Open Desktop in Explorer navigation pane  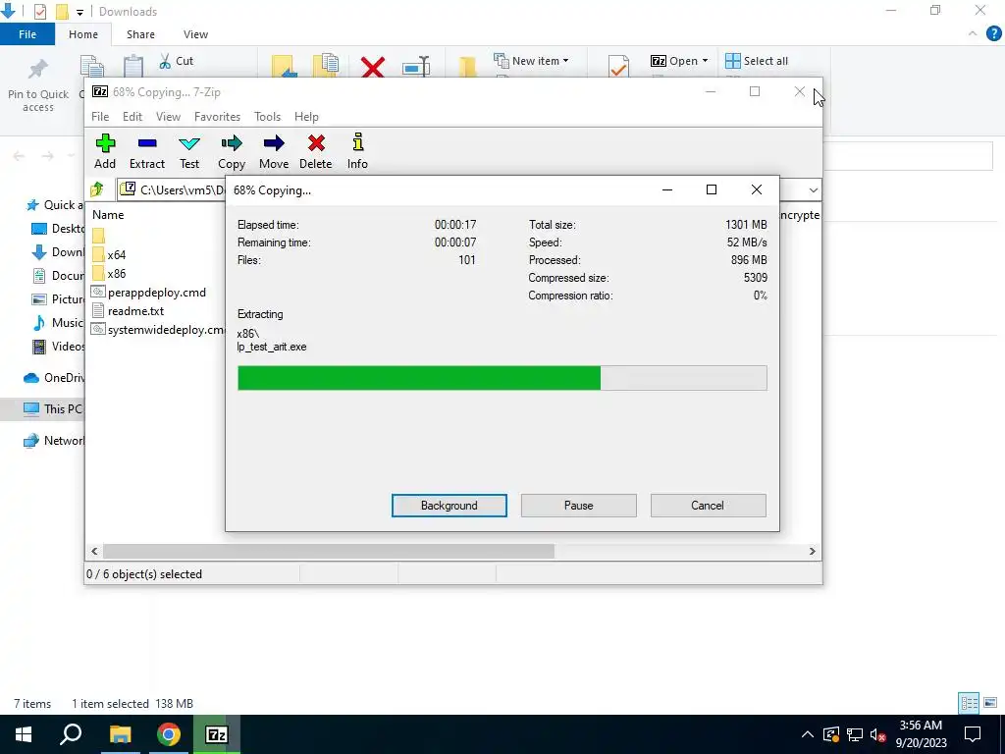point(57,228)
